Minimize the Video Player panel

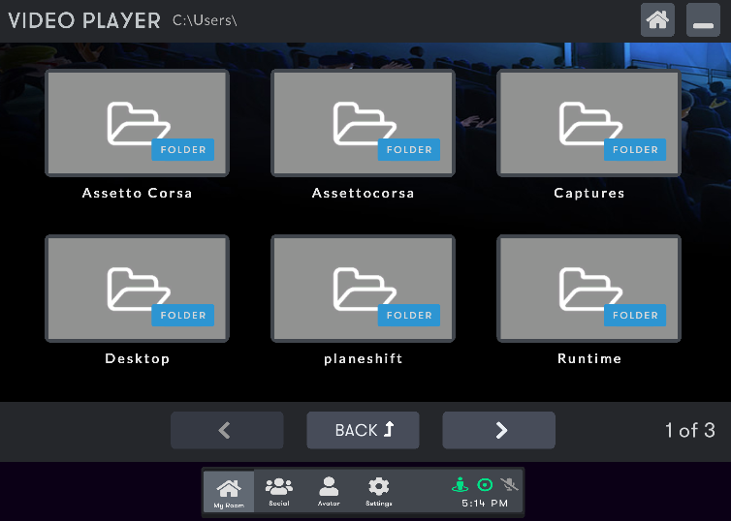tap(703, 20)
